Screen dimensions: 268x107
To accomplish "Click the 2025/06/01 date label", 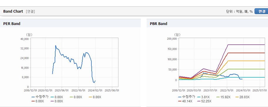I will (x=112, y=90).
